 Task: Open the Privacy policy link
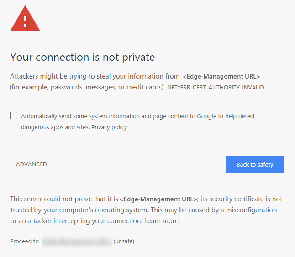click(x=109, y=127)
